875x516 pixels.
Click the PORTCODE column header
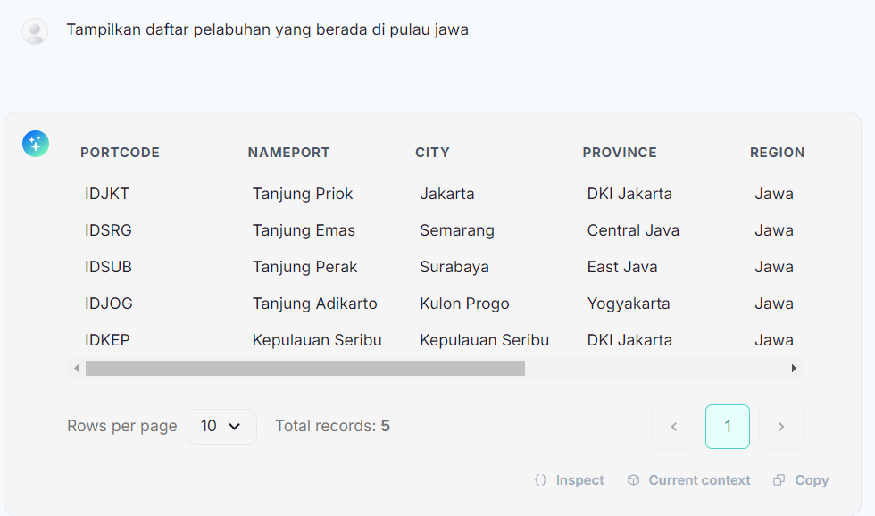(120, 153)
